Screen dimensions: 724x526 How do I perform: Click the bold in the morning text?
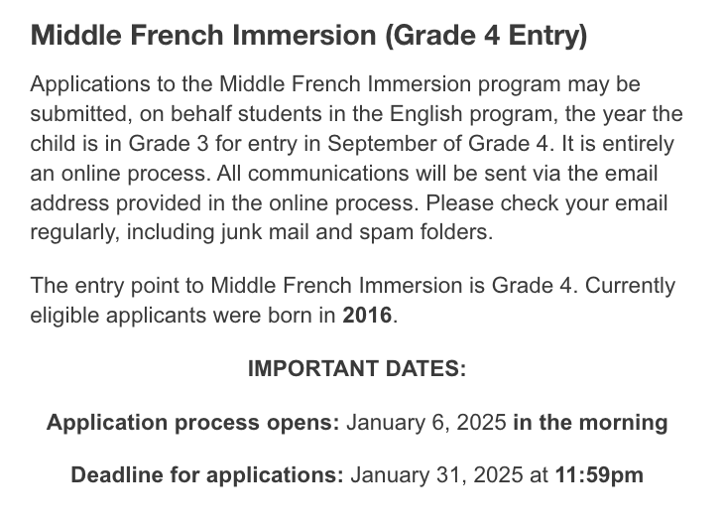590,423
